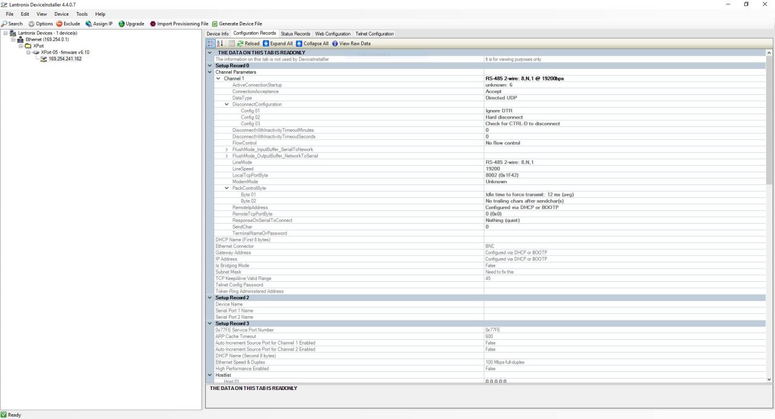
Task: Click the scrollbar up arrow
Action: (769, 53)
